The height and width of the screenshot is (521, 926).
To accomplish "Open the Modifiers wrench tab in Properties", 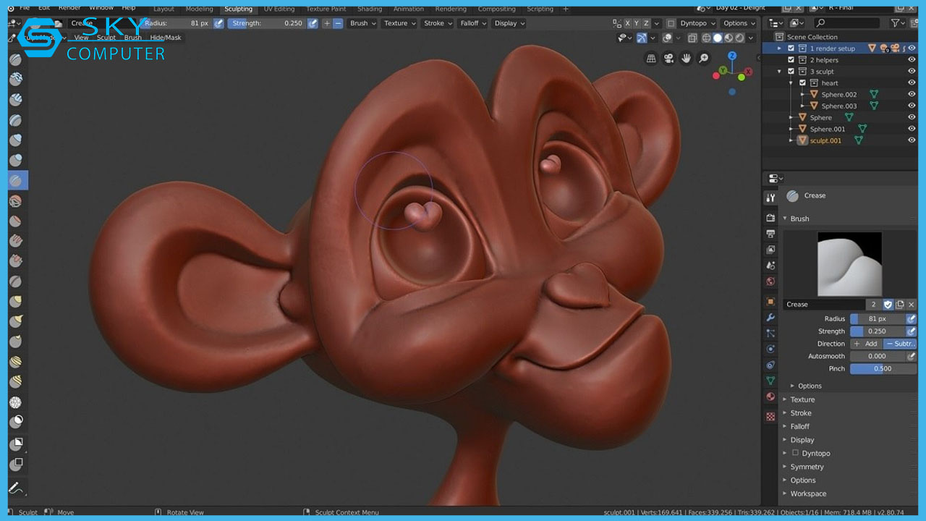I will [x=770, y=318].
